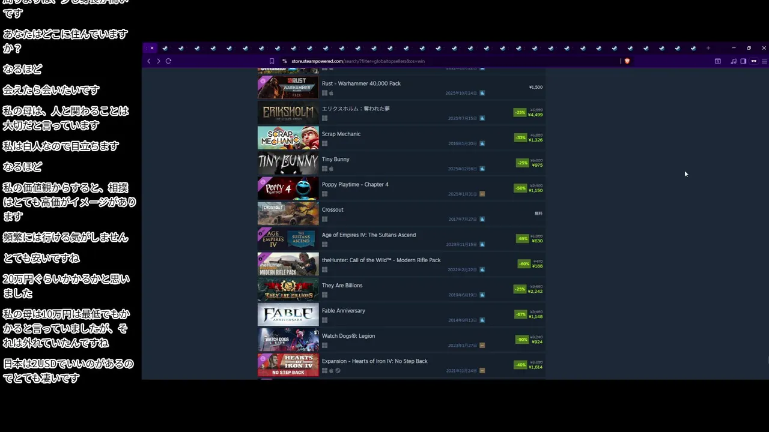Image resolution: width=769 pixels, height=432 pixels.
Task: Click the Windows icon on the Crossout row
Action: pos(324,219)
